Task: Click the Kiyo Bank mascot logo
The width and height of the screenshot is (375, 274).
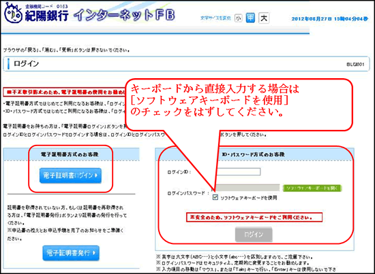Action: [x=13, y=13]
